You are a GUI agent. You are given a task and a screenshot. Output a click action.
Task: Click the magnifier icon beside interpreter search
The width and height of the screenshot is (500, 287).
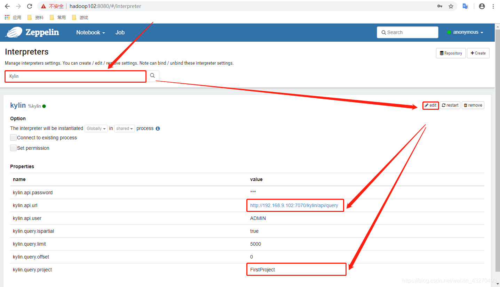(x=152, y=76)
